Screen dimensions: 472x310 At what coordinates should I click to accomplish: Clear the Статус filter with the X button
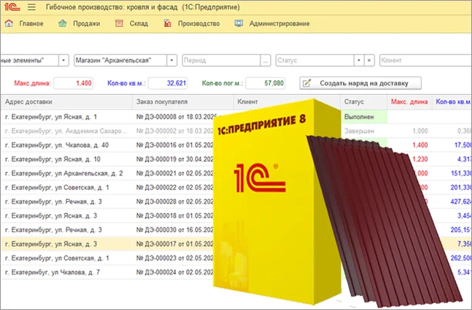[369, 60]
